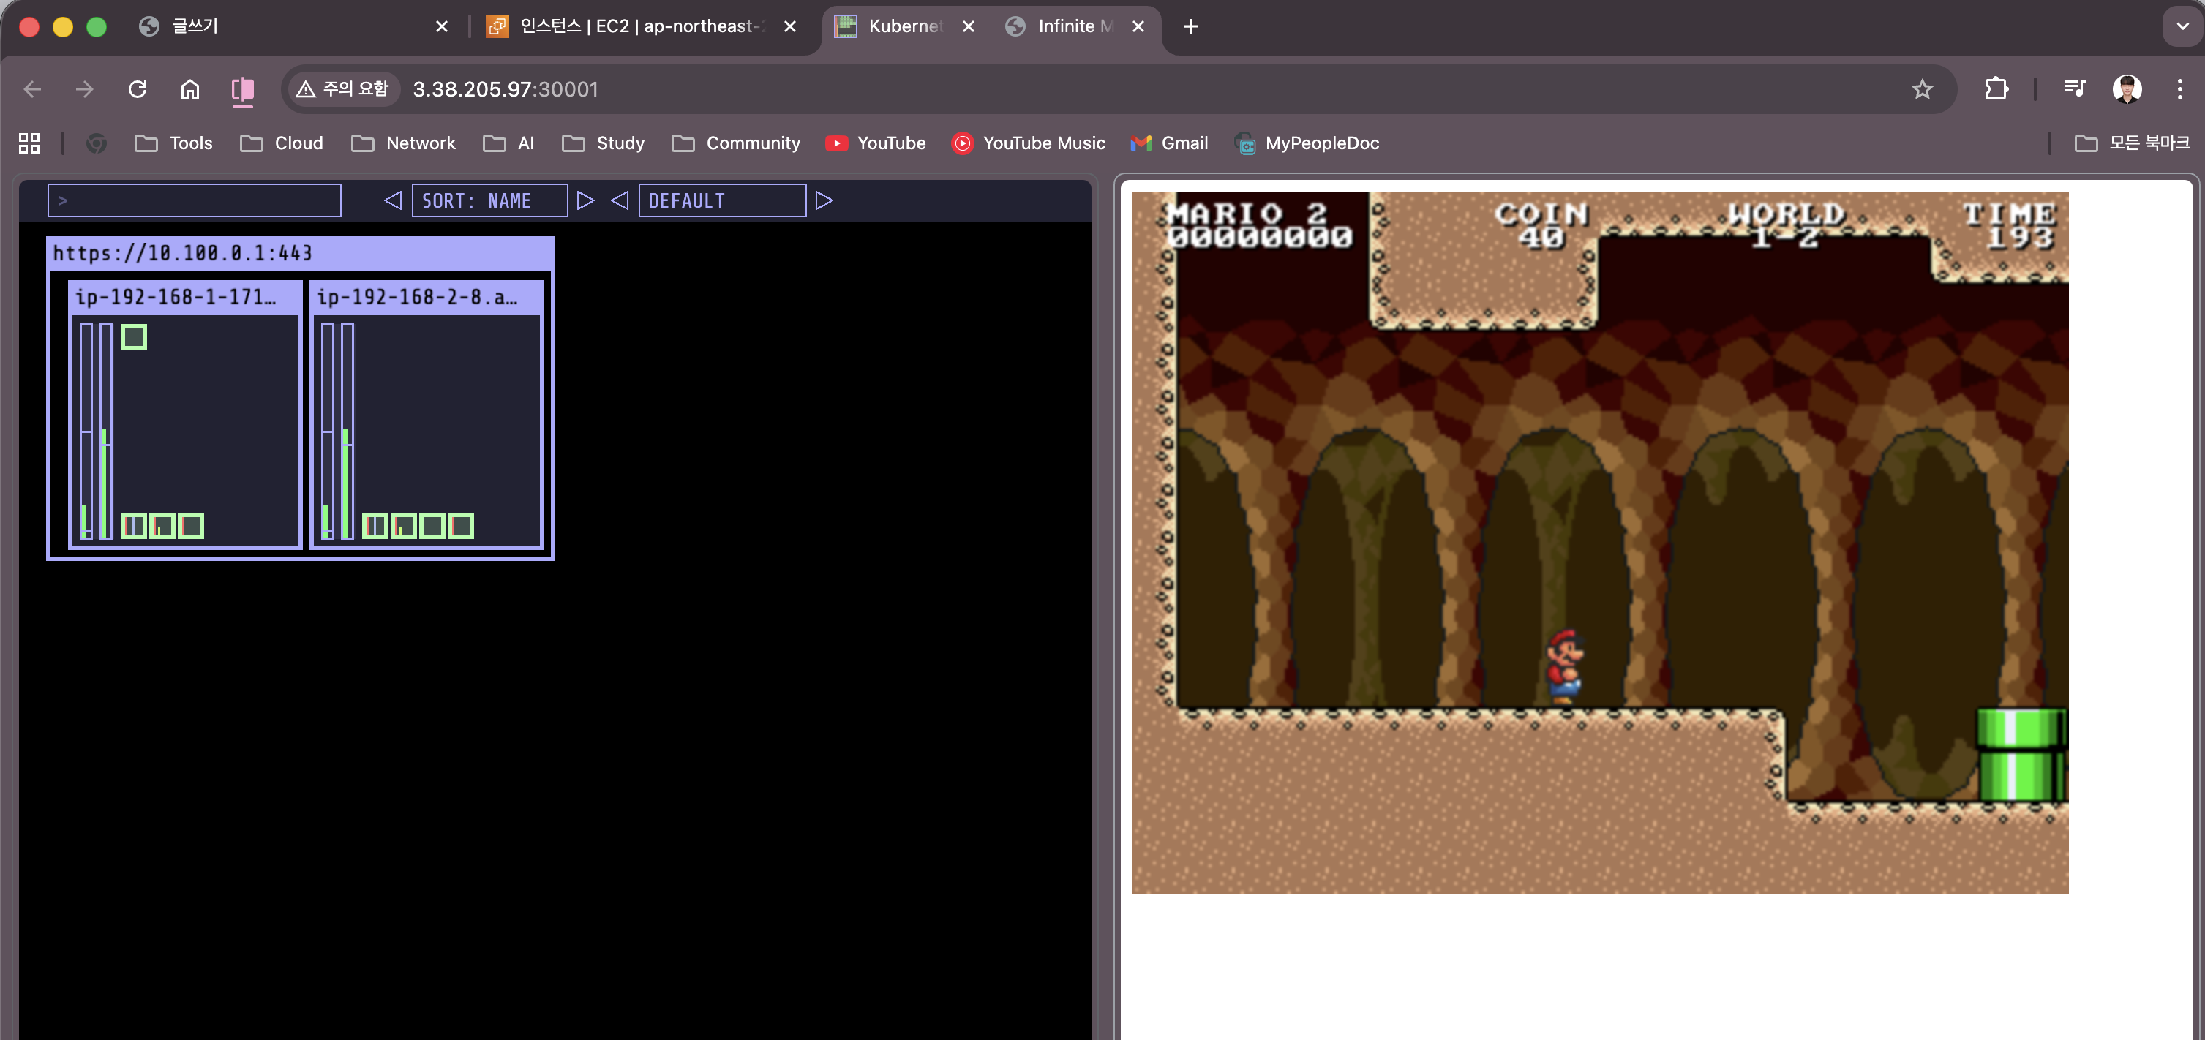Open the apps grid in the bookmarks bar
Screen dimensions: 2205x1040
[29, 143]
